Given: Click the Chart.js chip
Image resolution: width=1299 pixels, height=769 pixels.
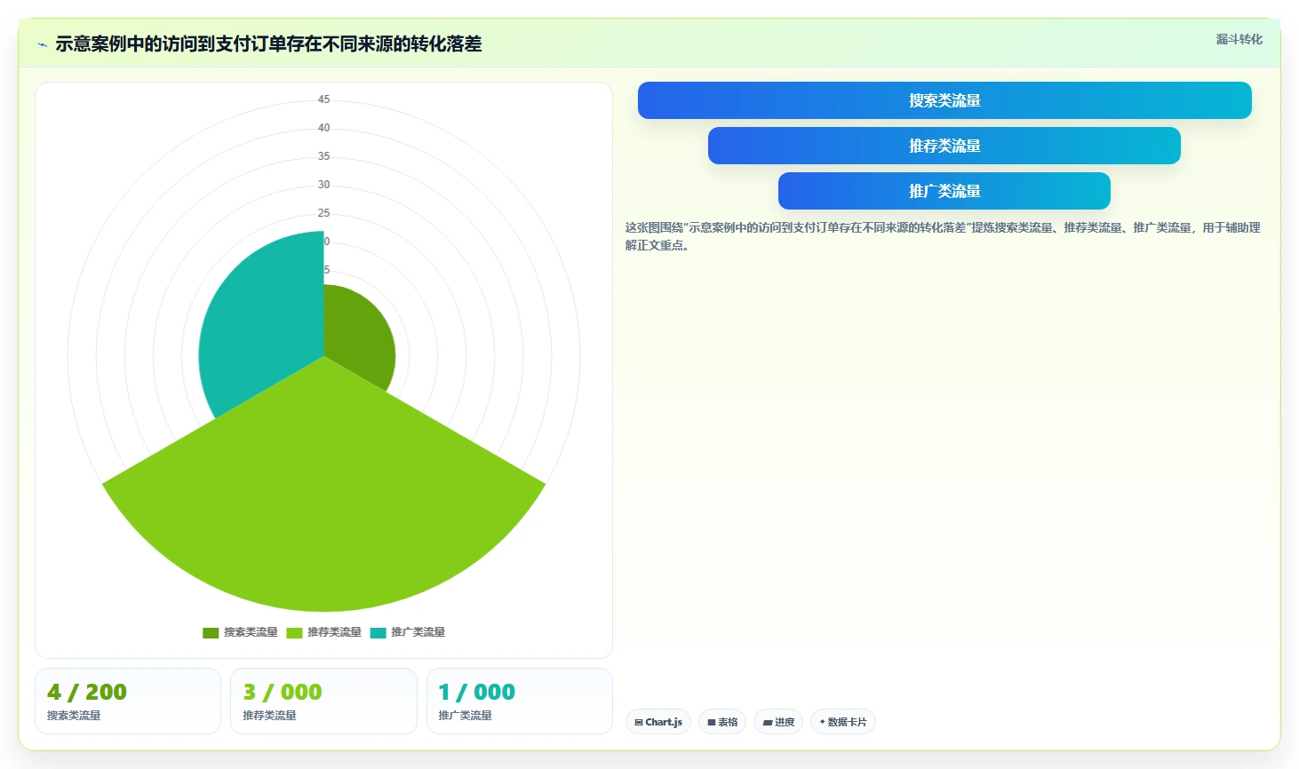Looking at the screenshot, I should (658, 722).
